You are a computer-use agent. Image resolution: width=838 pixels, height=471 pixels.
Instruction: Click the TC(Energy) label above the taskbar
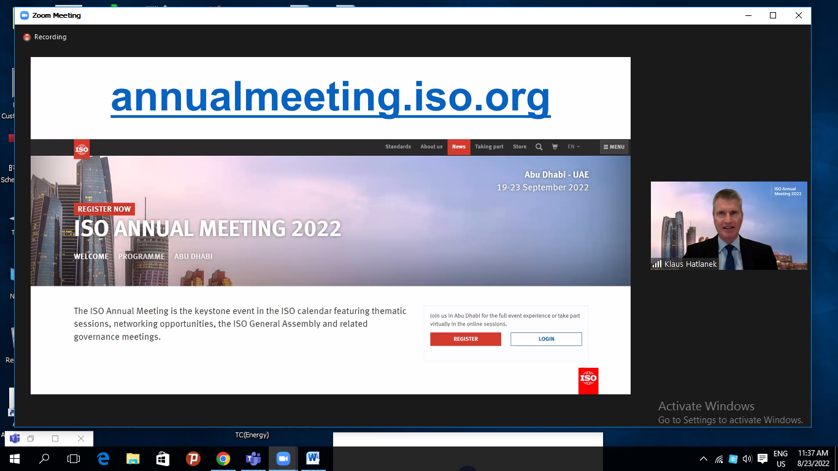252,435
